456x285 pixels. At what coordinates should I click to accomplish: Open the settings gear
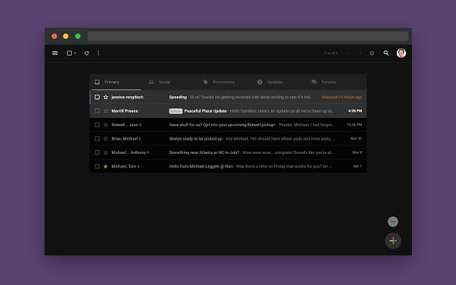(x=371, y=53)
